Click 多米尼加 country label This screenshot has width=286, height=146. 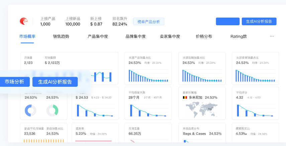(196, 97)
